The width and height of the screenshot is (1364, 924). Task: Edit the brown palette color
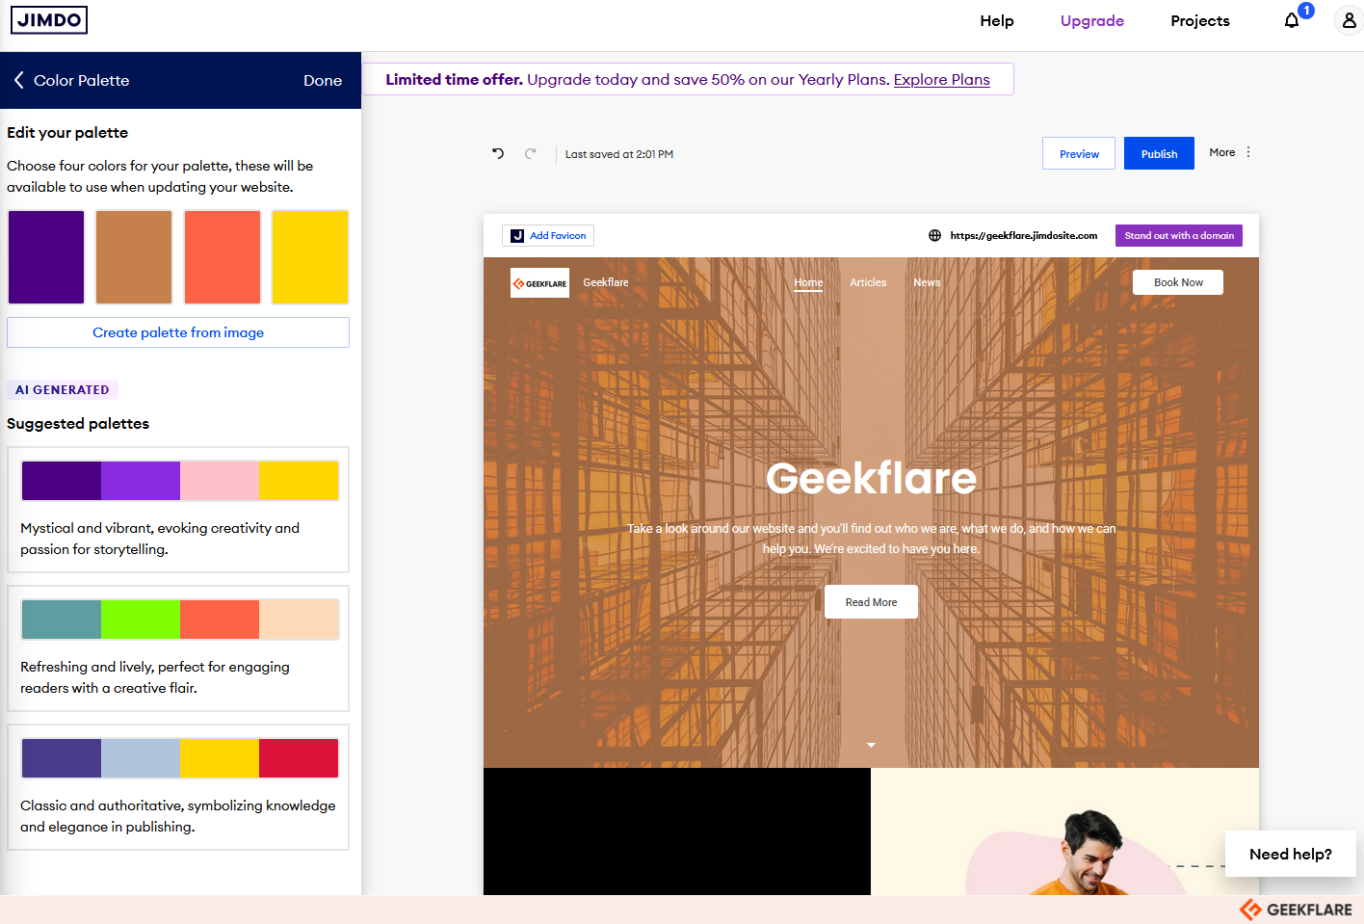[x=134, y=257]
